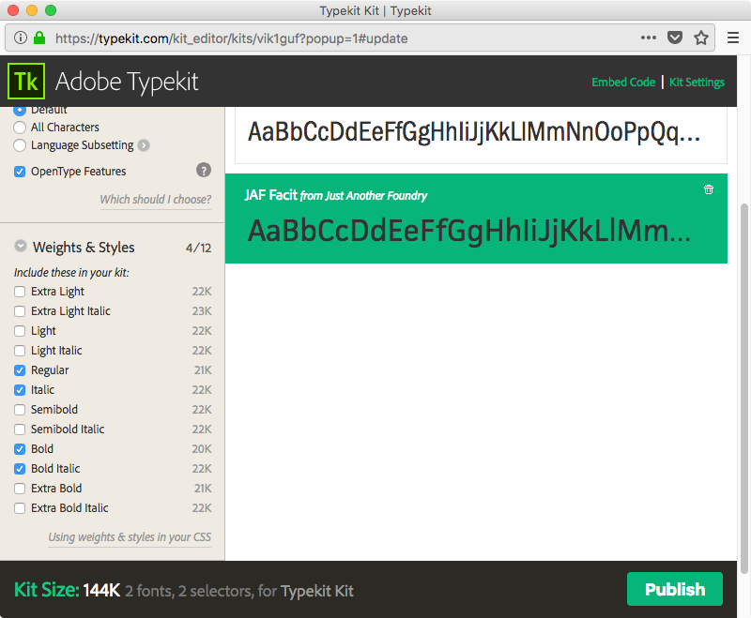Click the Bold 20K size value

(202, 449)
